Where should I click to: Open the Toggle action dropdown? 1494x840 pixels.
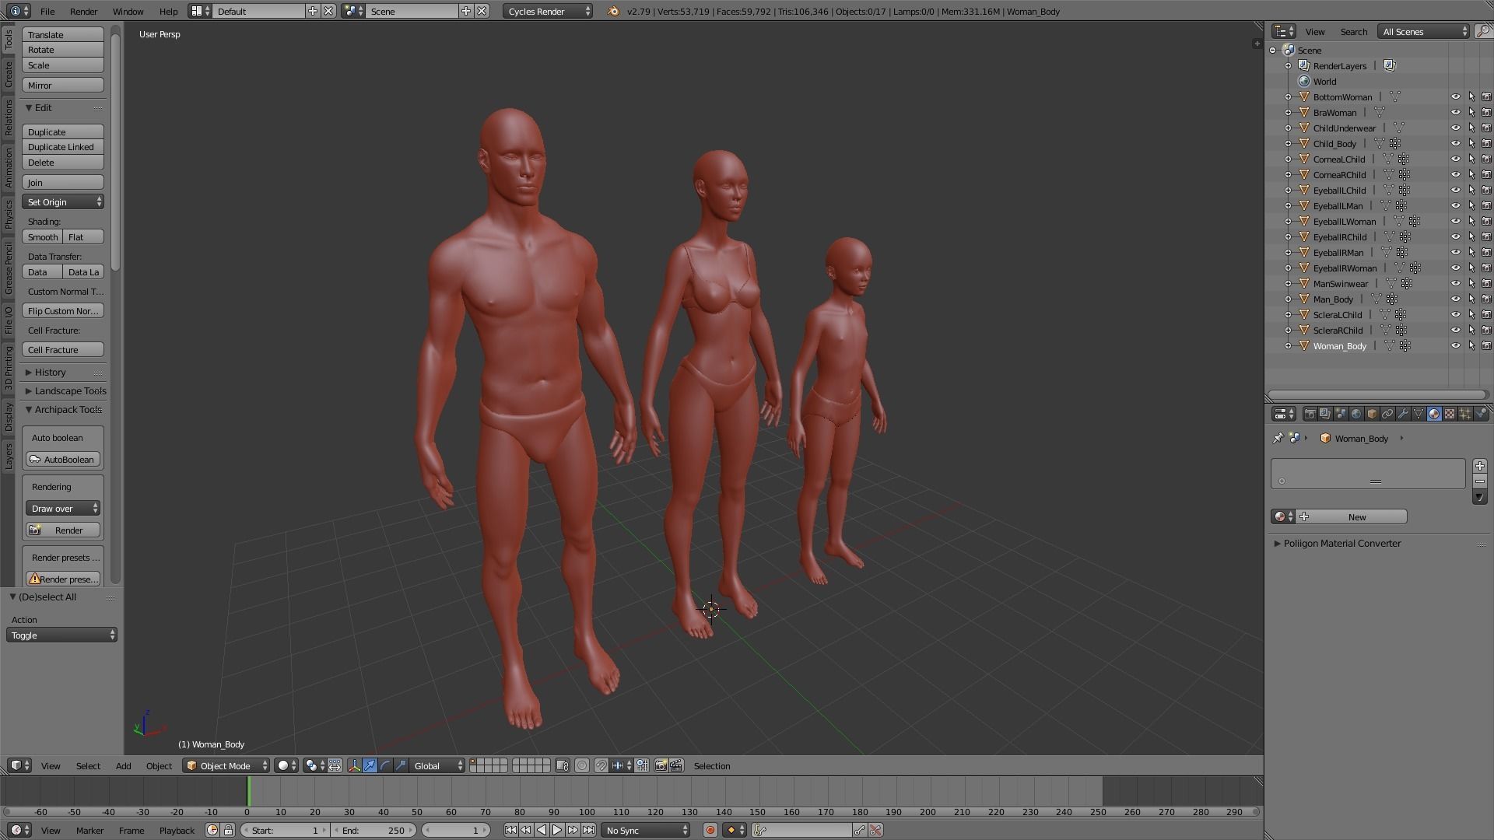[61, 635]
